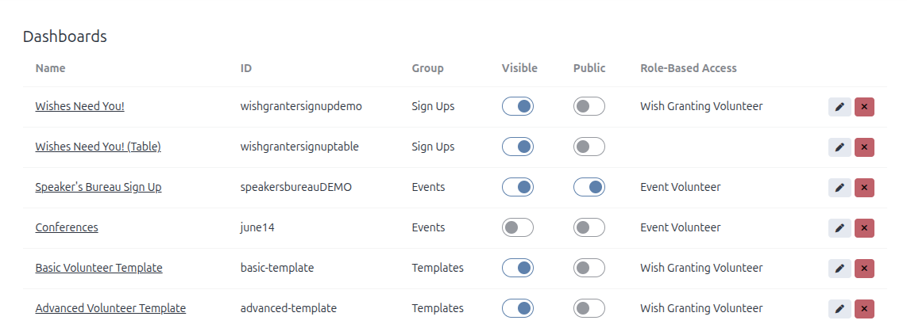Edit the Basic Volunteer Template dashboard

tap(839, 269)
